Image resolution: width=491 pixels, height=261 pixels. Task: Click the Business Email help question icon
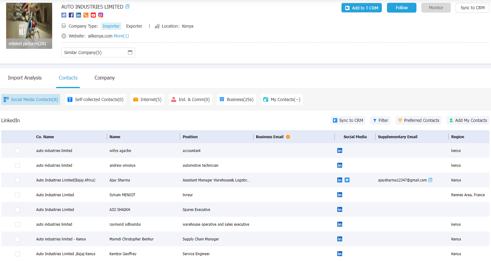click(288, 137)
